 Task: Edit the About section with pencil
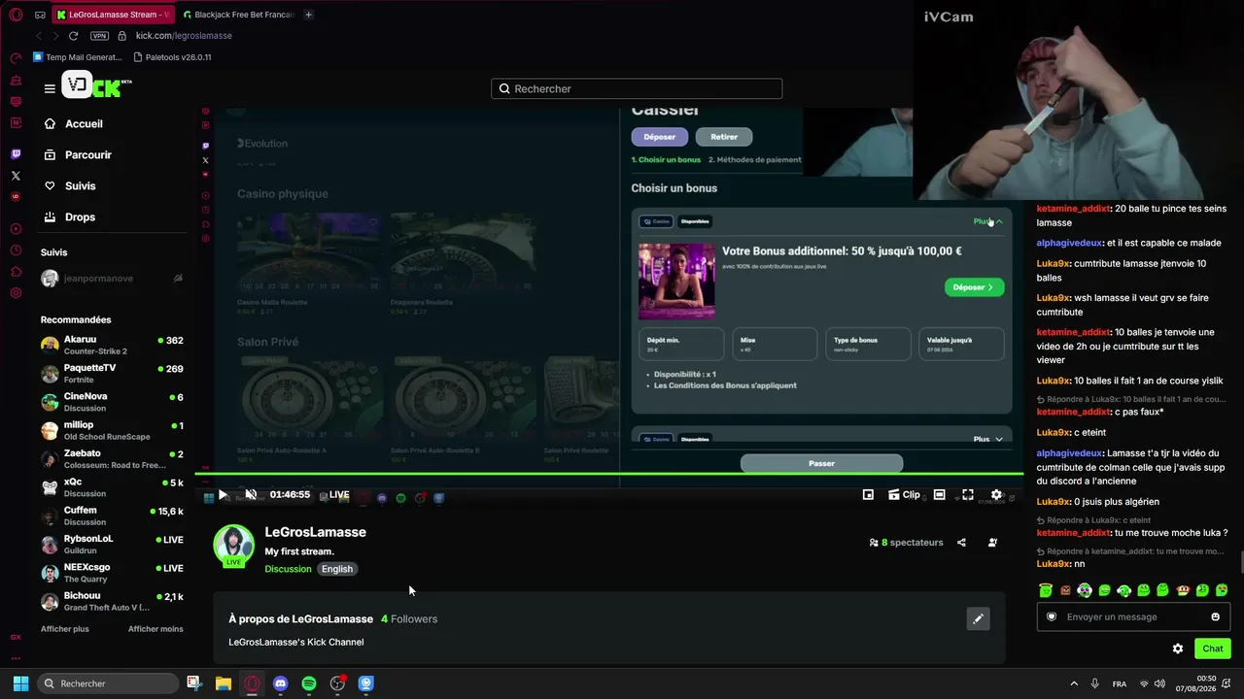tap(978, 618)
